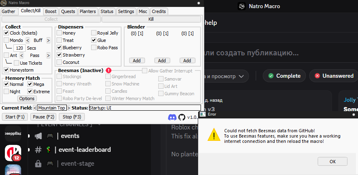This screenshot has width=358, height=175.
Task: Toggle the Use Tickets checkbox
Action: point(16,63)
